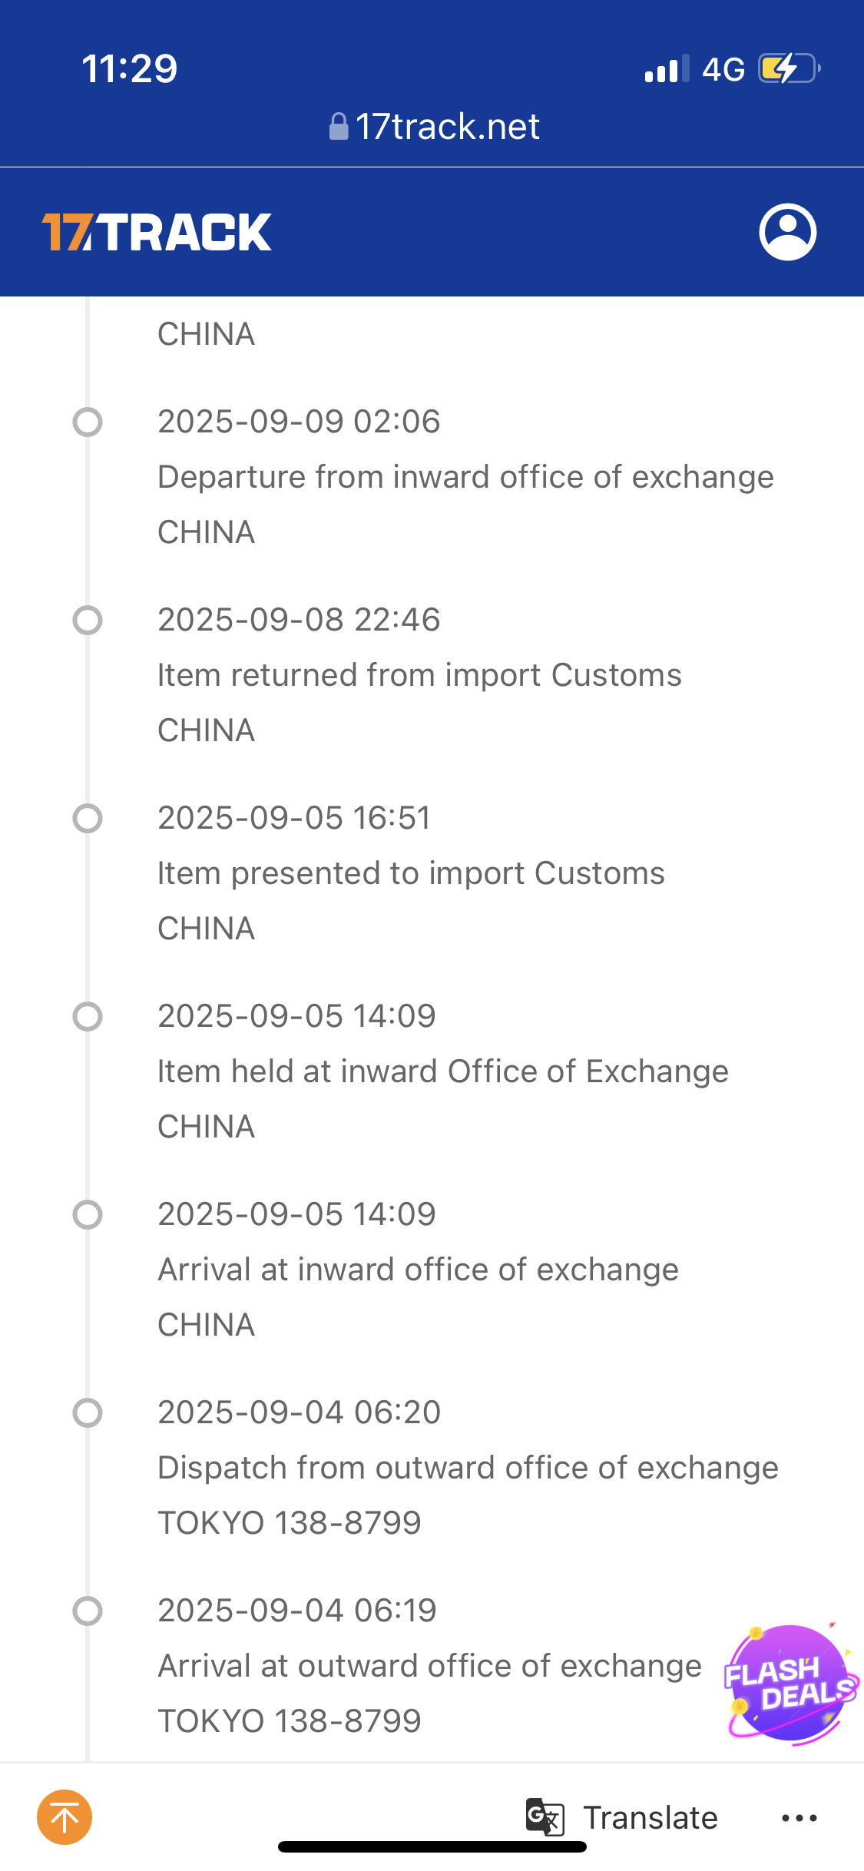Tap the lock icon beside 17track.net
864x1871 pixels.
coord(338,127)
